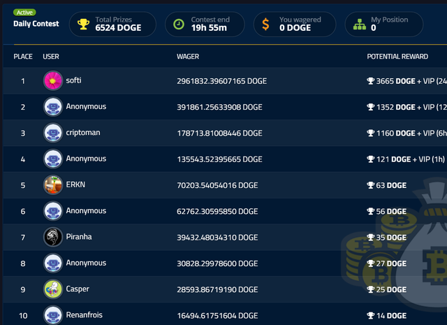Open user Piranha's profile name
The width and height of the screenshot is (447, 325).
[79, 237]
